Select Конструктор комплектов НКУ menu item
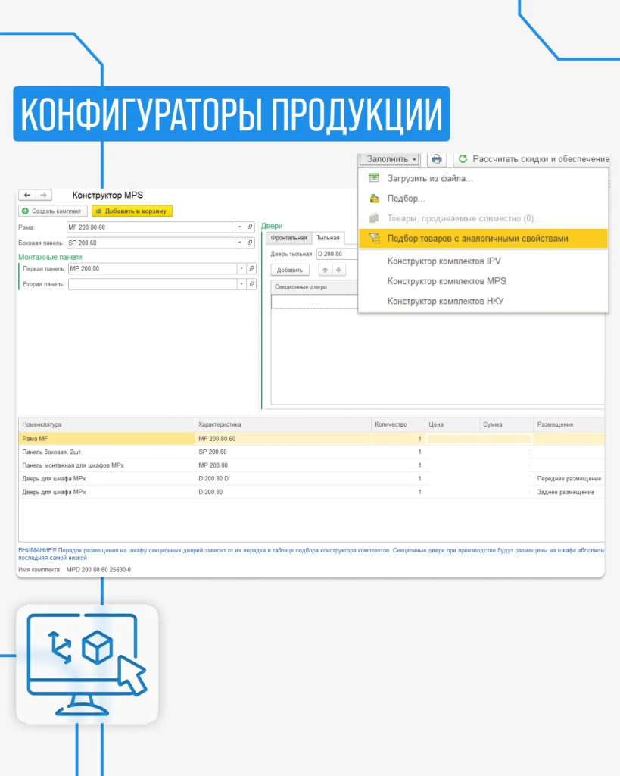Image resolution: width=620 pixels, height=776 pixels. tap(445, 301)
